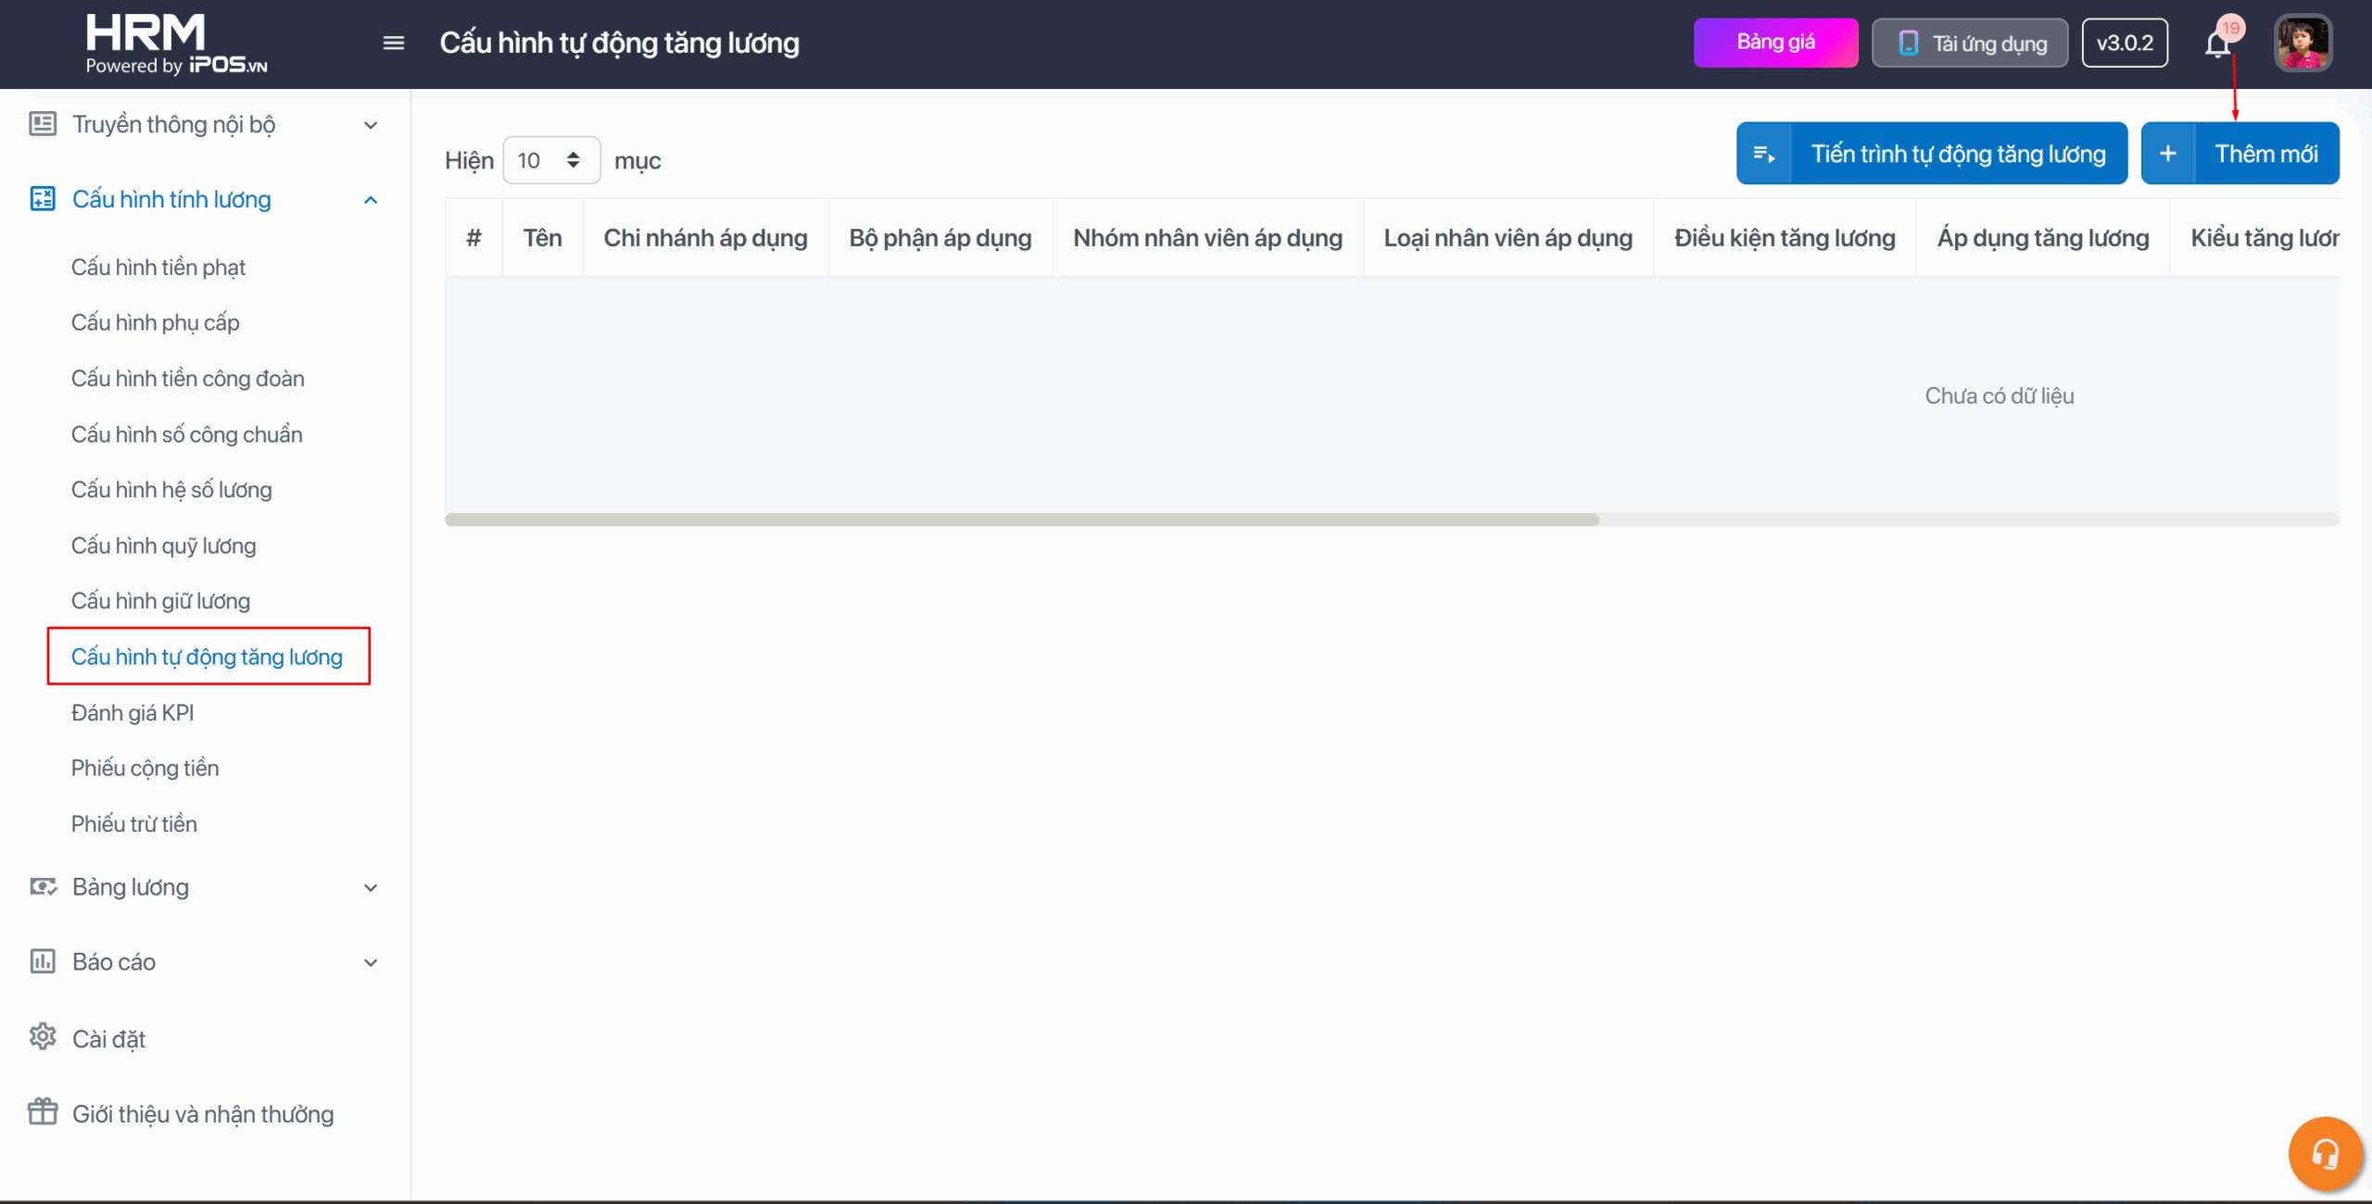This screenshot has width=2372, height=1204.
Task: Click the Bảng lương money icon
Action: click(43, 886)
